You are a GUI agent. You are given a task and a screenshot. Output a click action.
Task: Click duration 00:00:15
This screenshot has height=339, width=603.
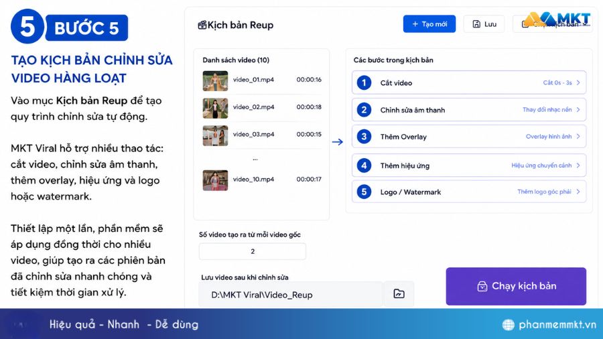click(x=309, y=134)
